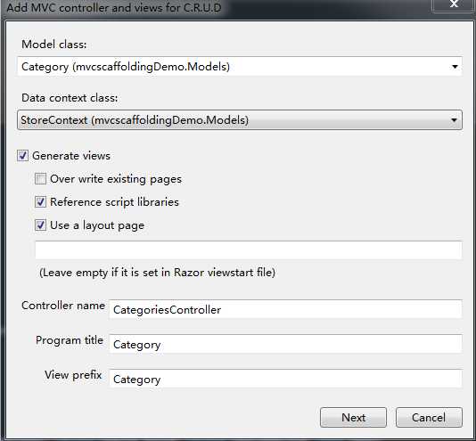The width and height of the screenshot is (476, 441).
Task: Click the 'Leave empty if it is set' hint
Action: [x=157, y=273]
